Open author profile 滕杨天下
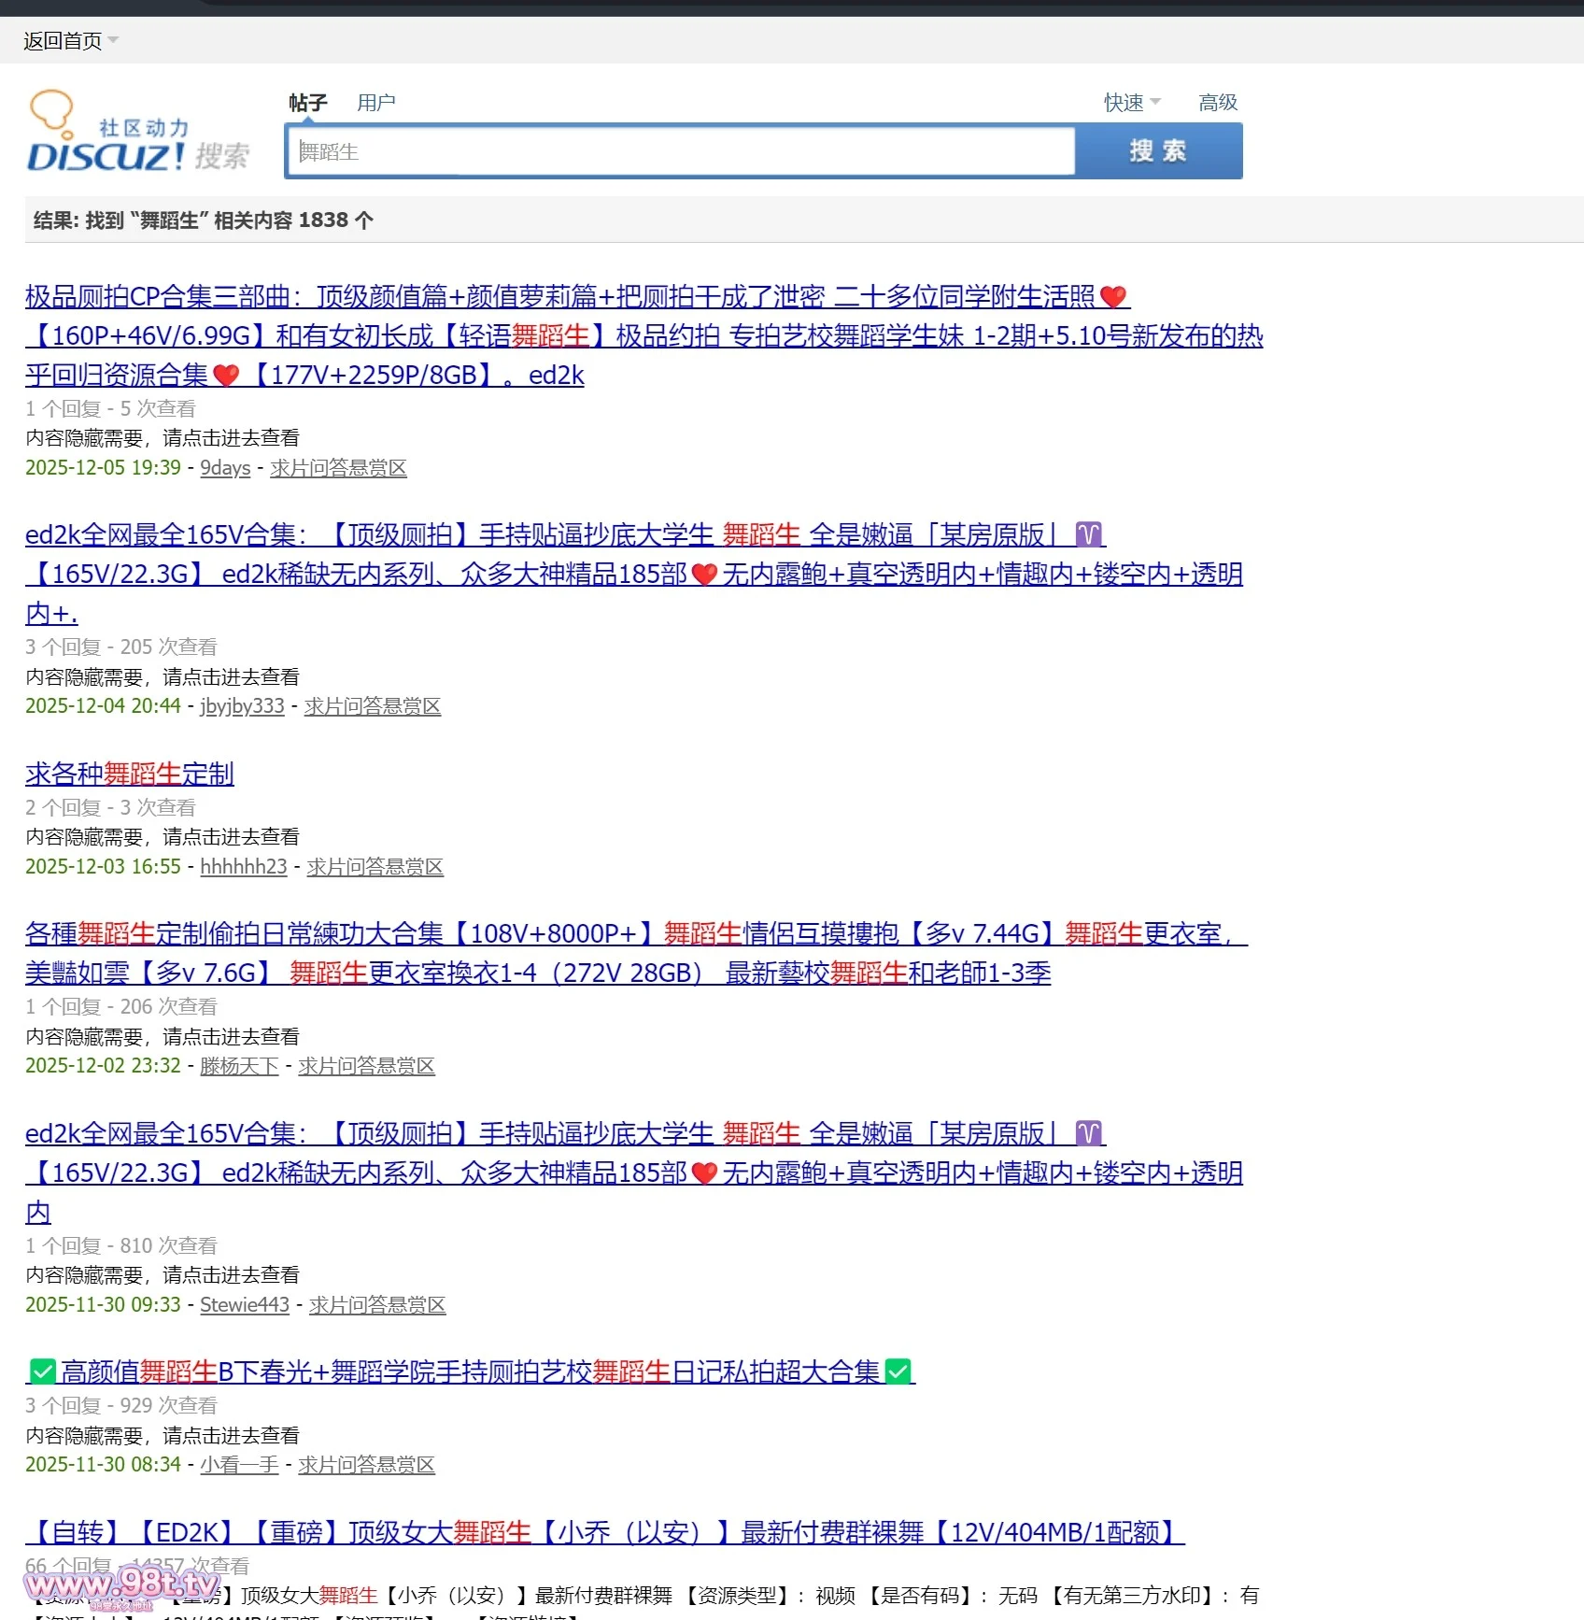The width and height of the screenshot is (1584, 1620). [x=239, y=1066]
